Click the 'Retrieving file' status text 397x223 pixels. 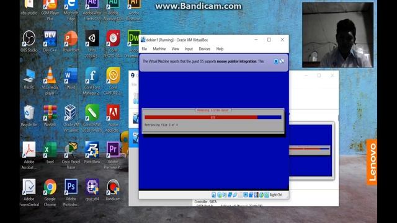click(161, 125)
